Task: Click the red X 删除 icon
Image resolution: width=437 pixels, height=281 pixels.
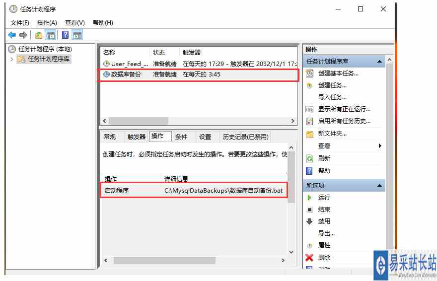Action: pos(309,257)
